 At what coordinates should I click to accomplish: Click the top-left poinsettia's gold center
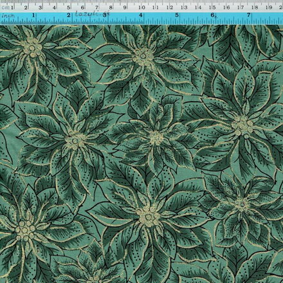[33, 47]
